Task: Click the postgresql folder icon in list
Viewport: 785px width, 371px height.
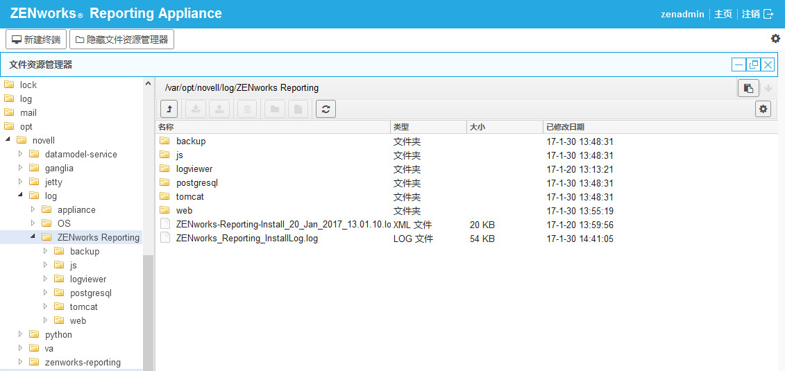Action: click(164, 182)
